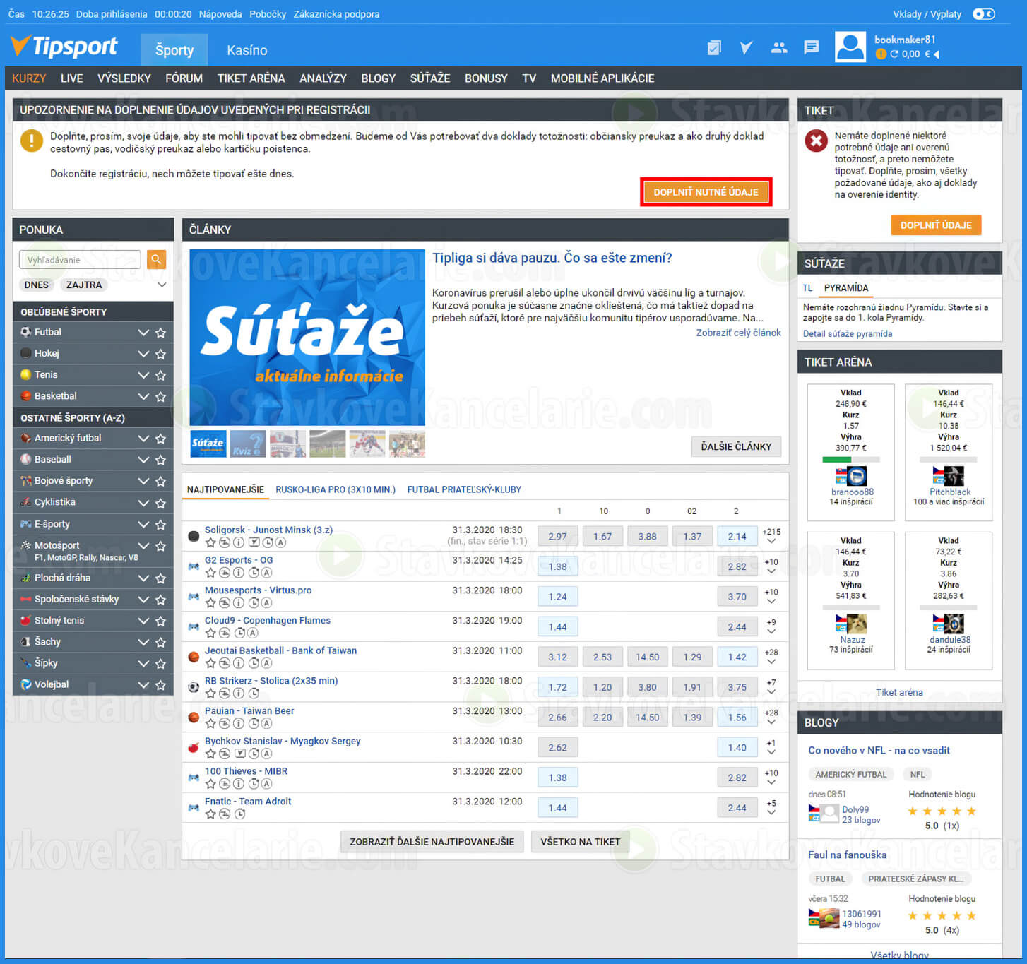Click the statistics icon for Fnatic match

(225, 814)
